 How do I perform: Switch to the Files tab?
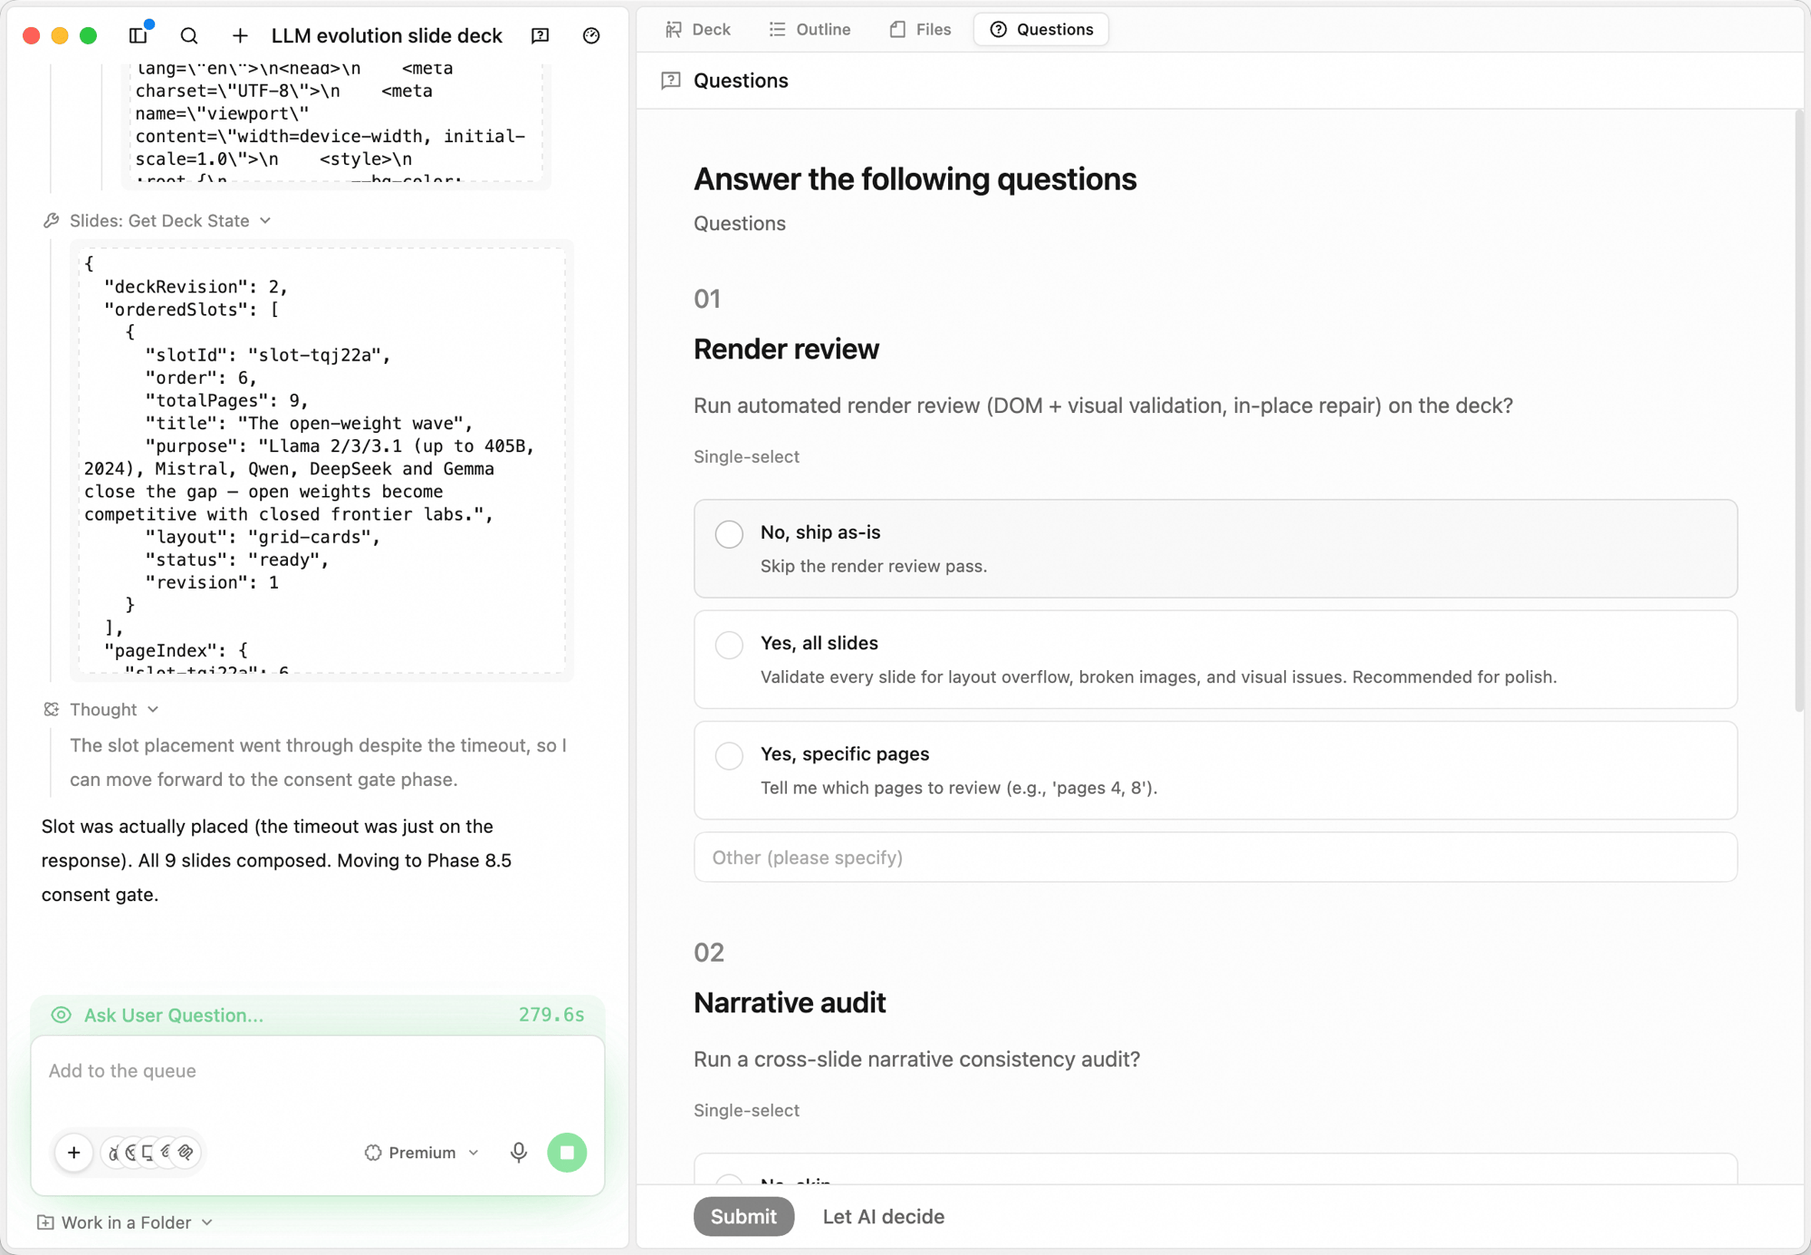pos(921,29)
